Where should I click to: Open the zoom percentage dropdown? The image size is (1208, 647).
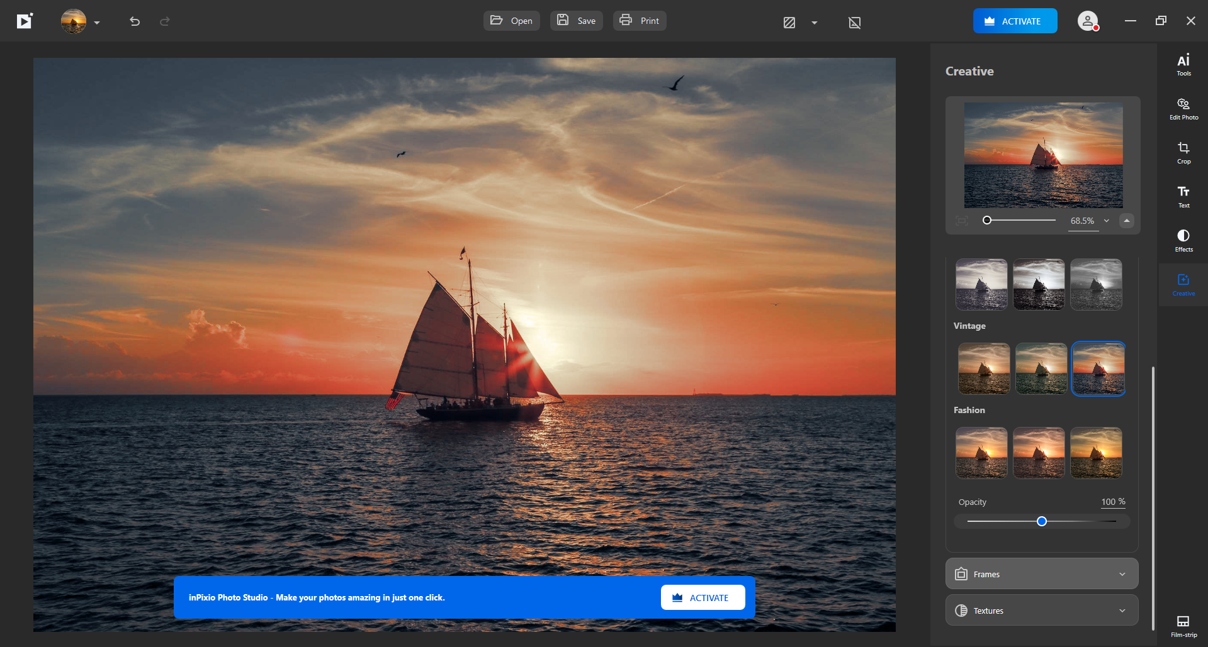pos(1106,221)
